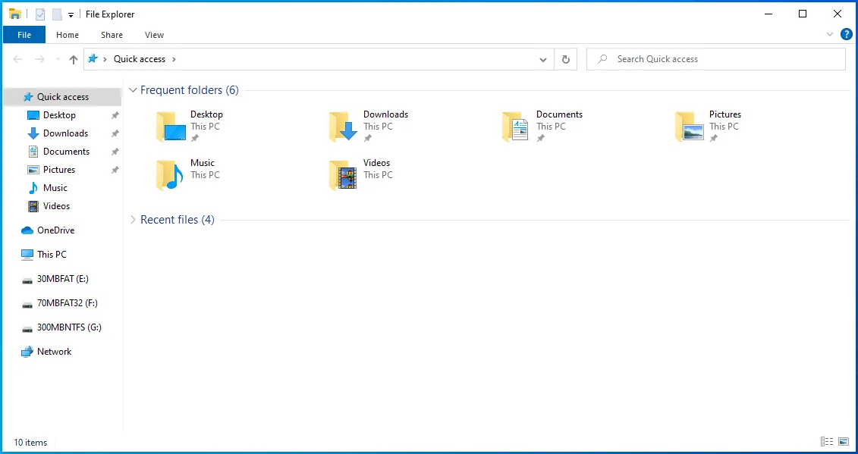Viewport: 858px width, 454px height.
Task: Click the Frequent folders (6) heading text
Action: tap(190, 89)
